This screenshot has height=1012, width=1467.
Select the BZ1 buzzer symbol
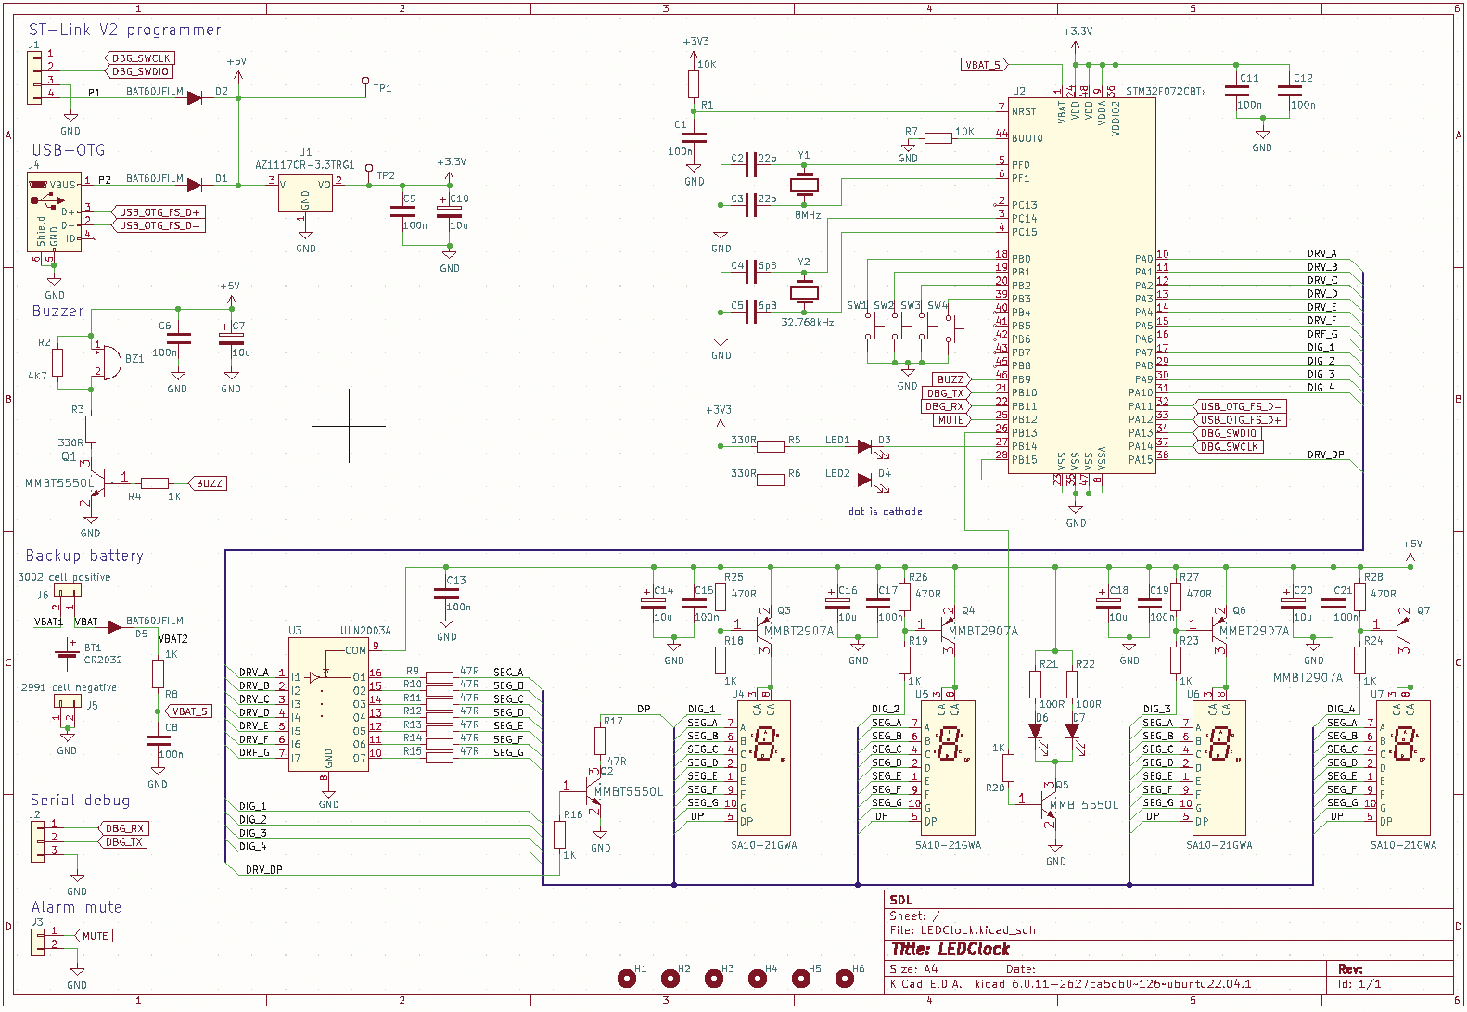[x=108, y=362]
